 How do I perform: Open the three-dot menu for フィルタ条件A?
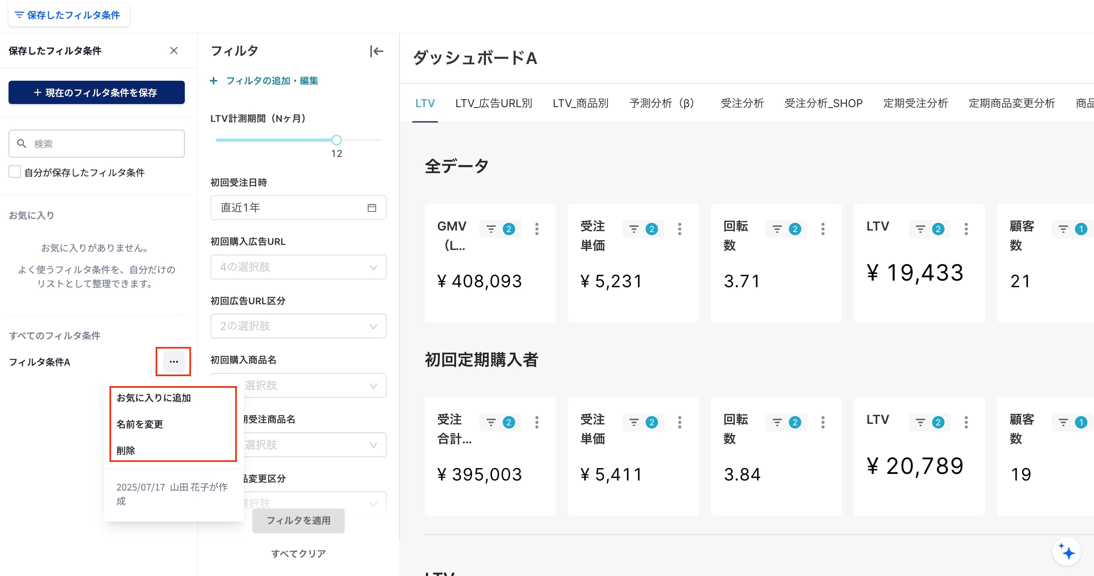(x=174, y=362)
